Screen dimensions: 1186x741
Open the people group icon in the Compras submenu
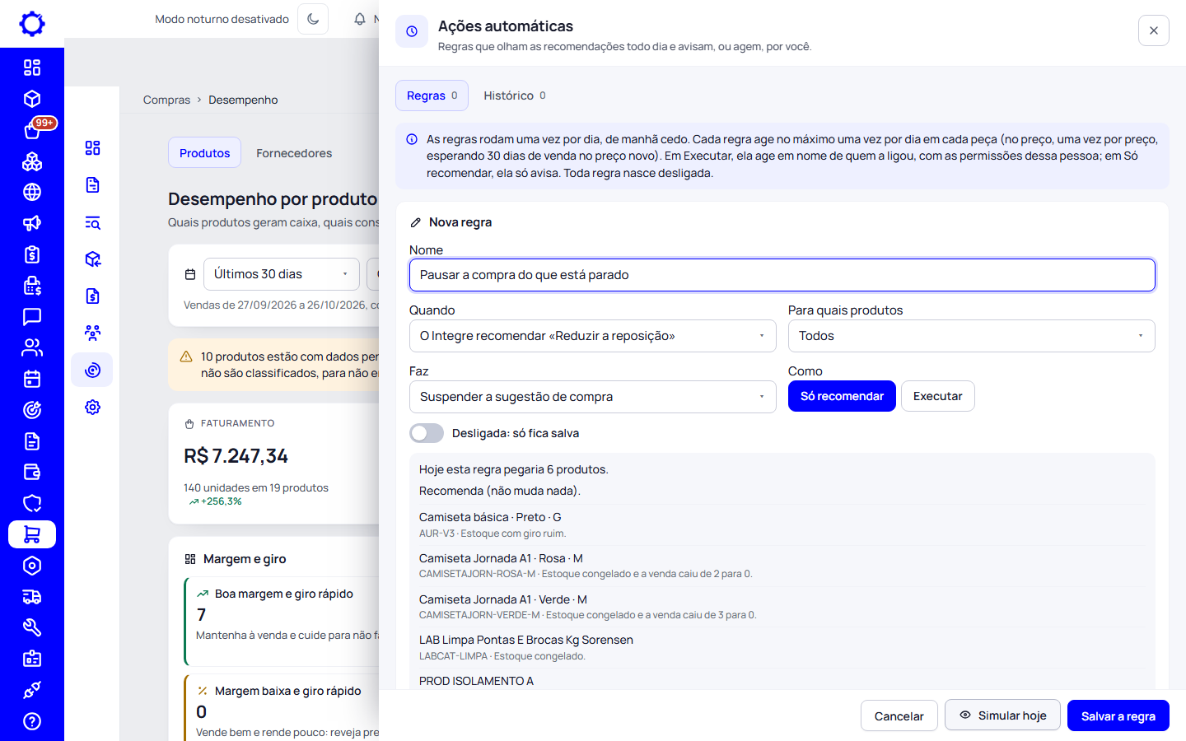(x=92, y=333)
